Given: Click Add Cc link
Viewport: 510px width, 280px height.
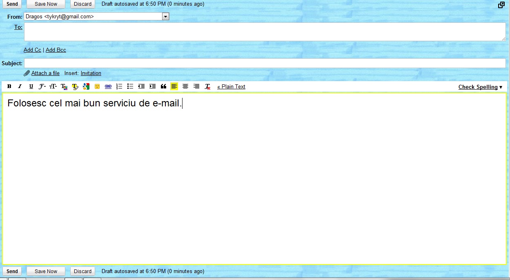Looking at the screenshot, I should (32, 50).
